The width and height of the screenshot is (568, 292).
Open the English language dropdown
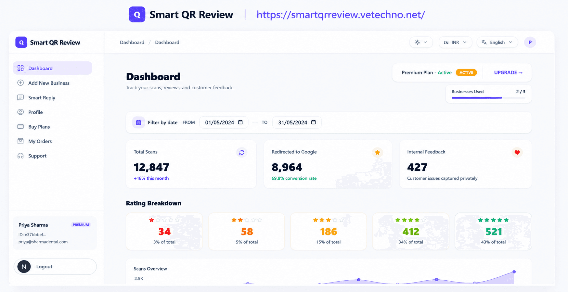point(497,42)
